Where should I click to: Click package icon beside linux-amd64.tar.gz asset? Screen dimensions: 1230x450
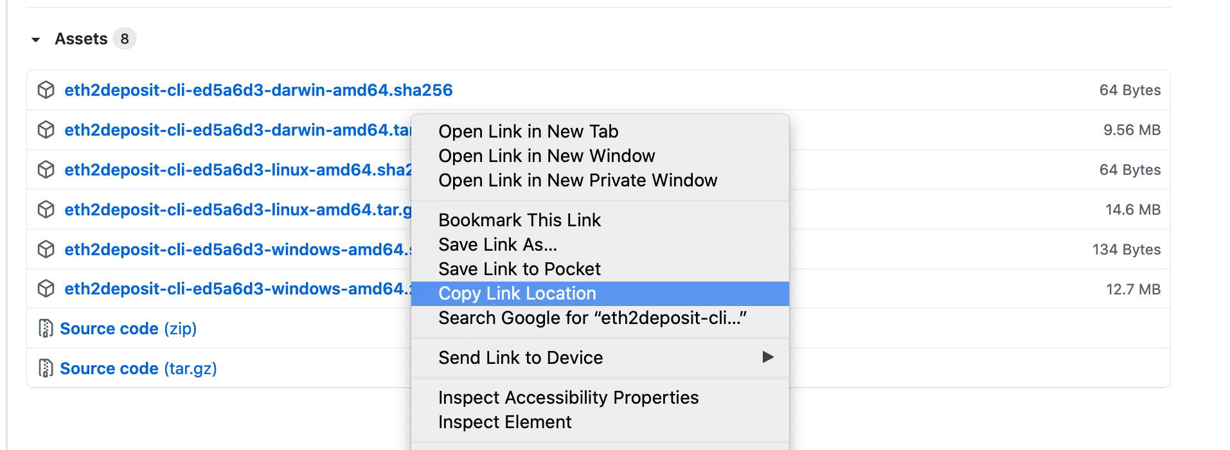[x=46, y=210]
